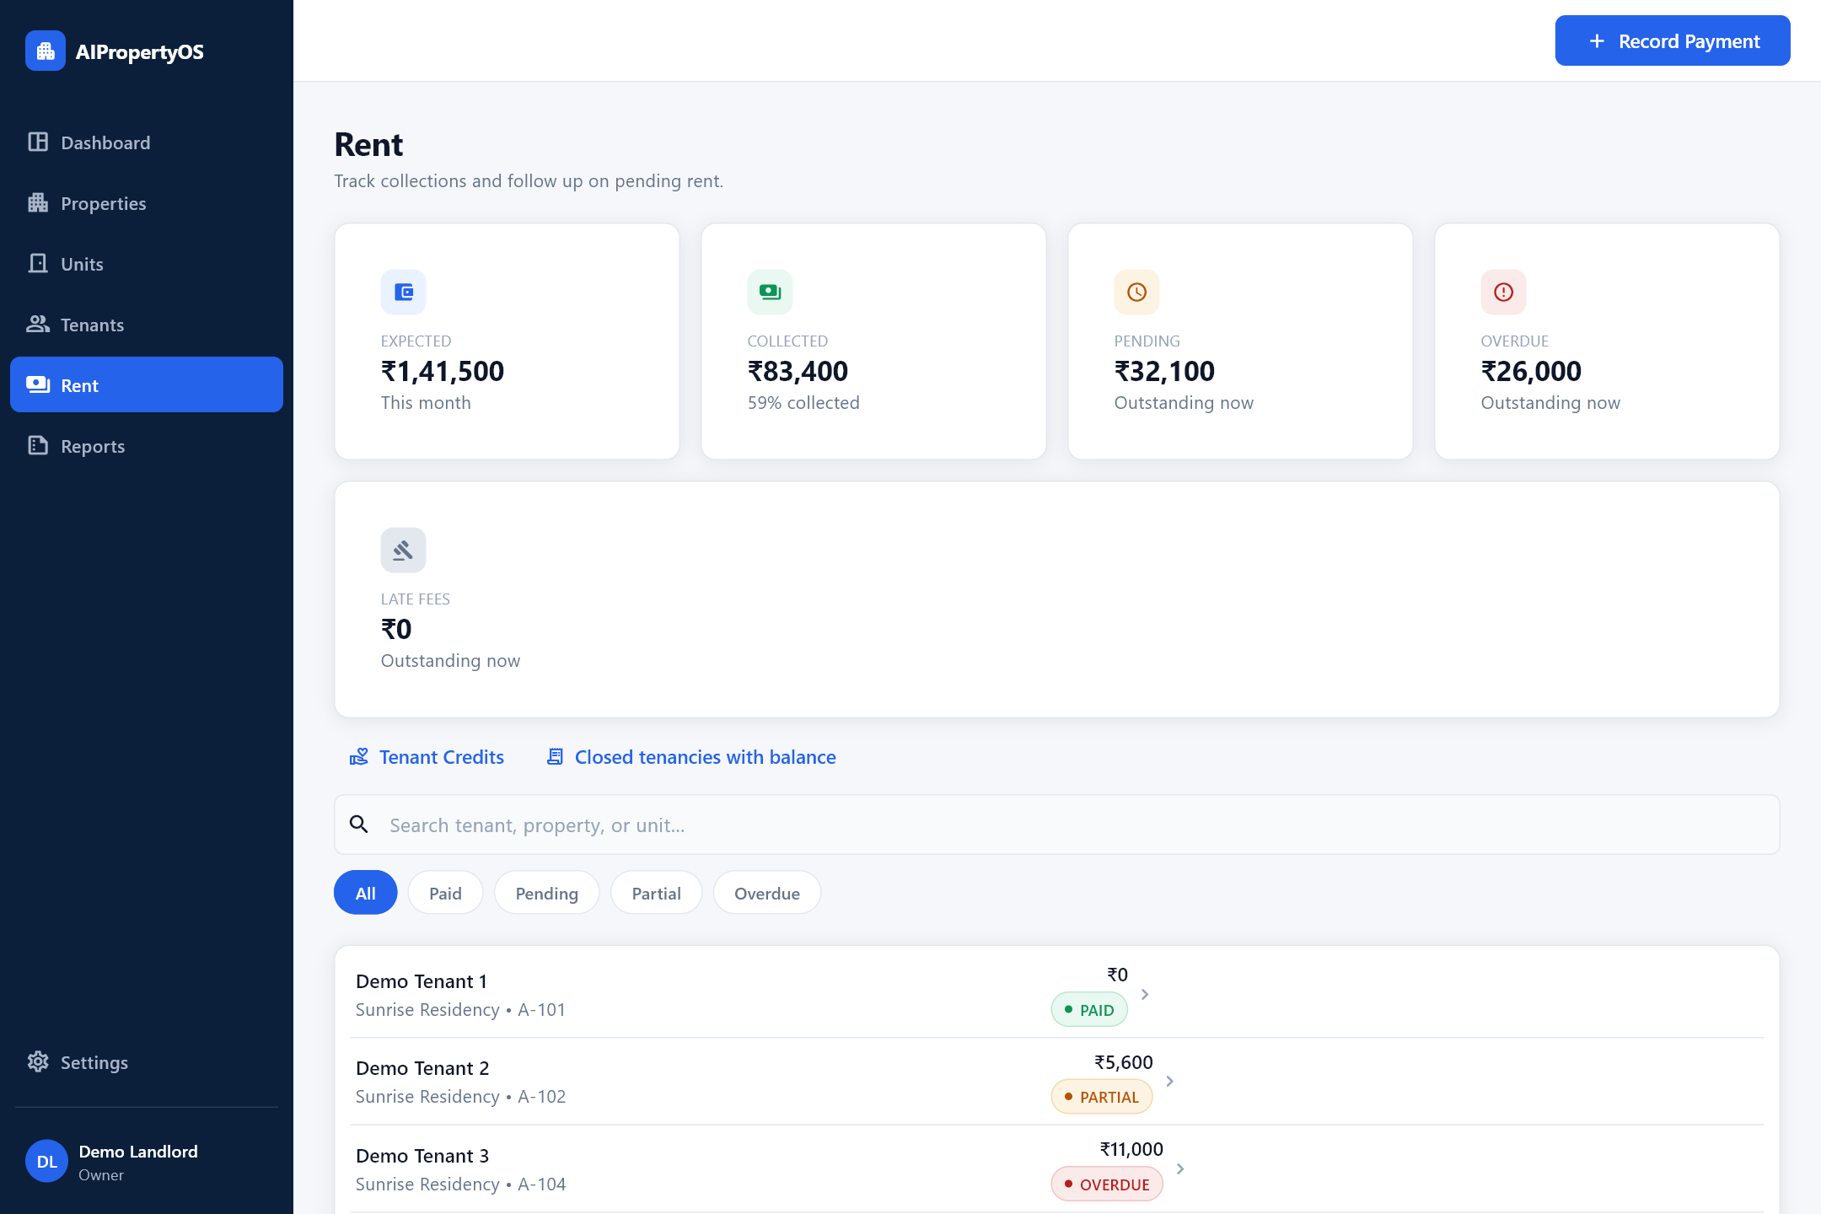This screenshot has height=1214, width=1821.
Task: Click the PAID status badge
Action: coord(1089,1010)
